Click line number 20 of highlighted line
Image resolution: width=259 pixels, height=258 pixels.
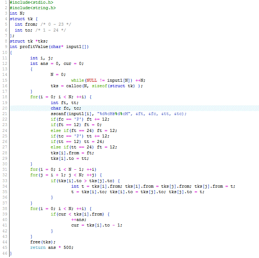[5, 108]
